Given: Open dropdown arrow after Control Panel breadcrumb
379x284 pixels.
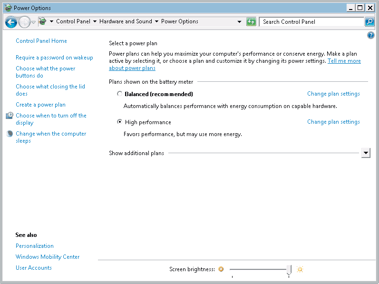Looking at the screenshot, I should [x=95, y=21].
